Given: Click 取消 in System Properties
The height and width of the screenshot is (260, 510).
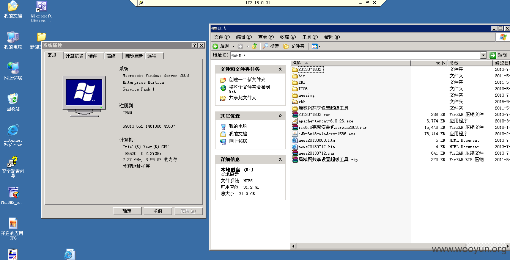Looking at the screenshot, I should (x=158, y=211).
